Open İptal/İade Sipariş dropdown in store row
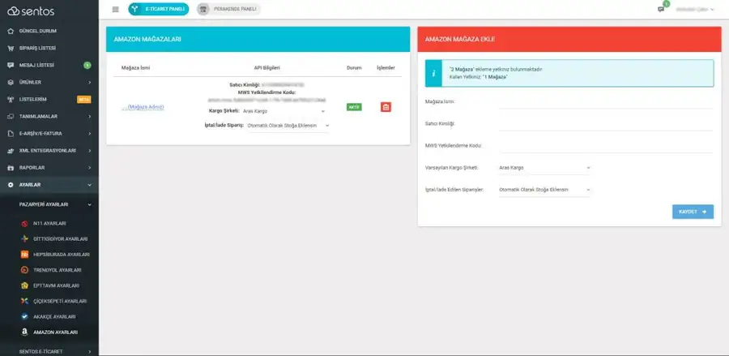The image size is (729, 356). (288, 126)
